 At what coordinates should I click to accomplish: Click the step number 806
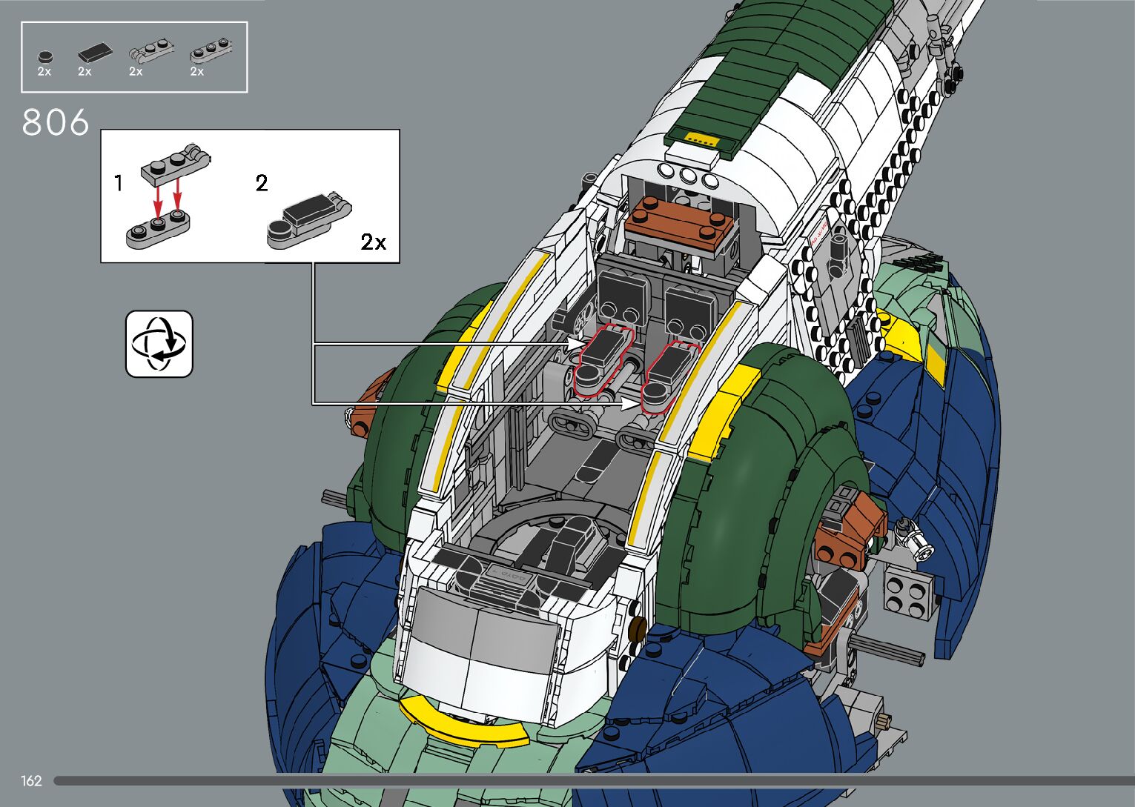coord(56,122)
